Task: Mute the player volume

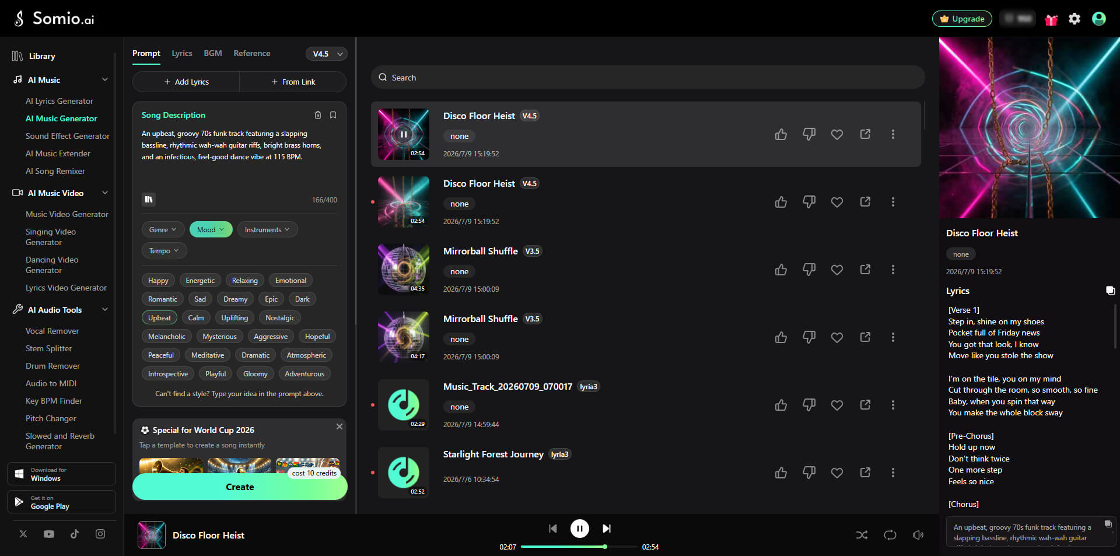Action: coord(918,535)
